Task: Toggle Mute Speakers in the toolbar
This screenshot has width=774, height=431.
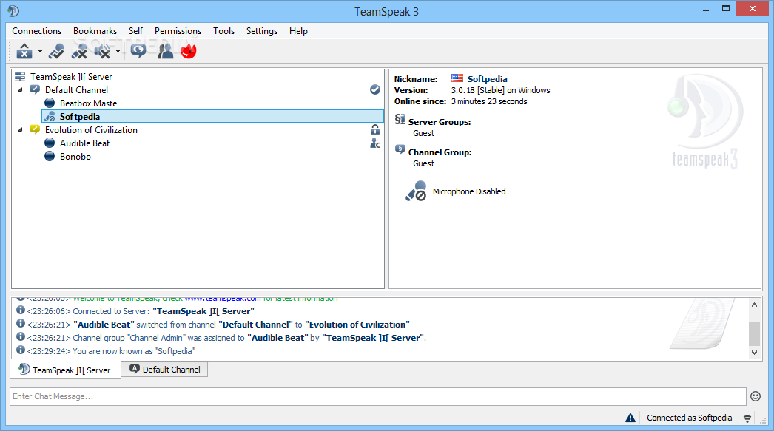Action: click(103, 51)
